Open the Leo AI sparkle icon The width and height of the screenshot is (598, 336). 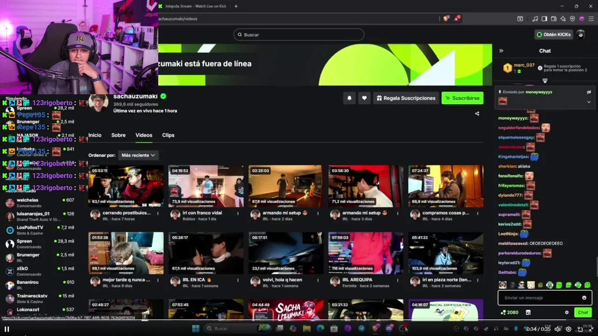click(563, 19)
